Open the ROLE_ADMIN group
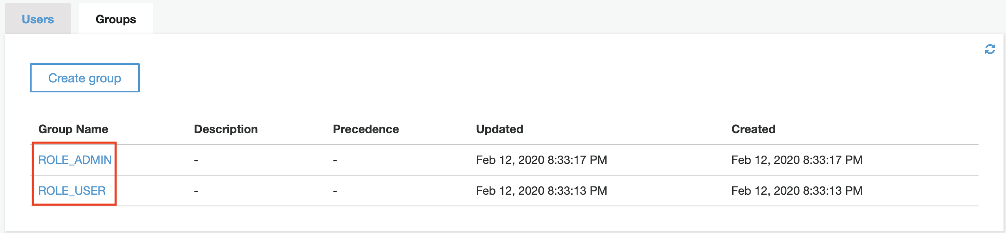This screenshot has width=1006, height=233. coord(75,160)
